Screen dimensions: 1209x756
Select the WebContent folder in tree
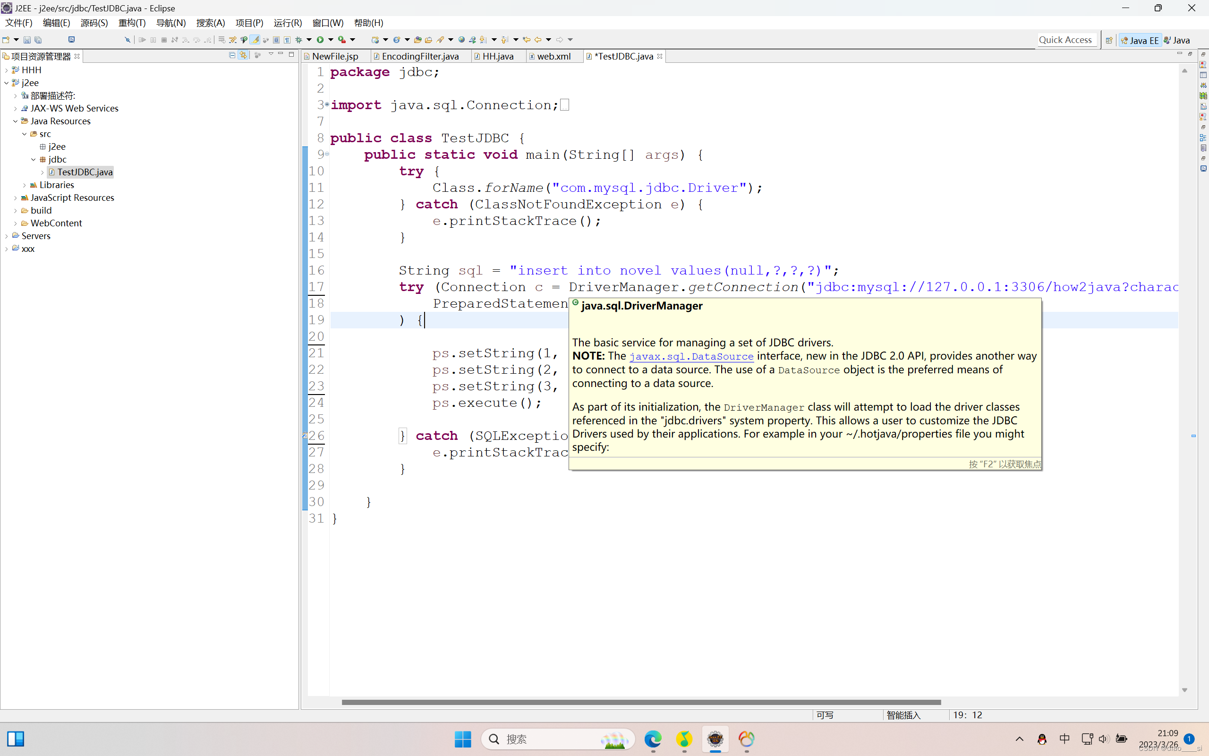[56, 223]
